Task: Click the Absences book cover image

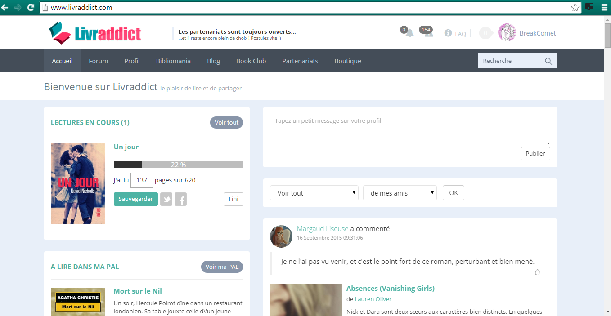Action: (306, 300)
